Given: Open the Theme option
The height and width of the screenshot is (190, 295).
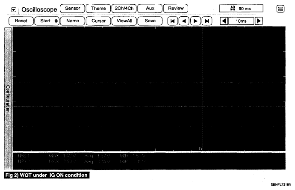Looking at the screenshot, I should [x=98, y=8].
